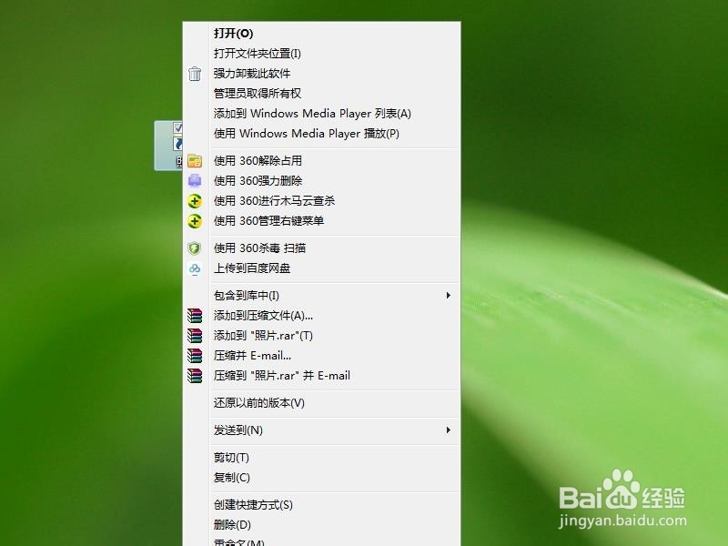Click the folder icon next to 使用 360解除占用
Image resolution: width=728 pixels, height=546 pixels.
pos(195,161)
